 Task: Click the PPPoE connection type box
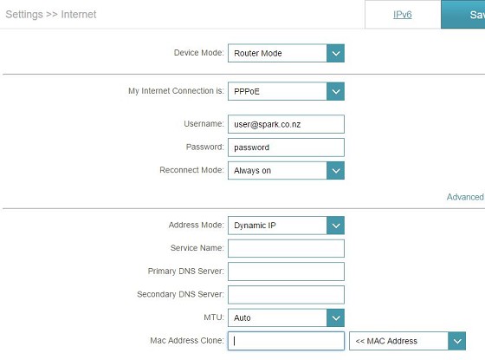click(x=286, y=91)
